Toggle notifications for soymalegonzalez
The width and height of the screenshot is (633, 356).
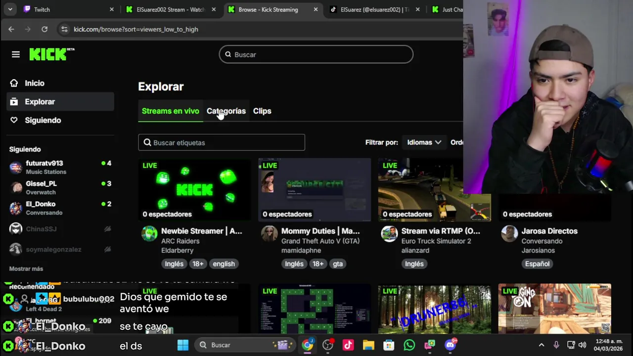(x=107, y=249)
